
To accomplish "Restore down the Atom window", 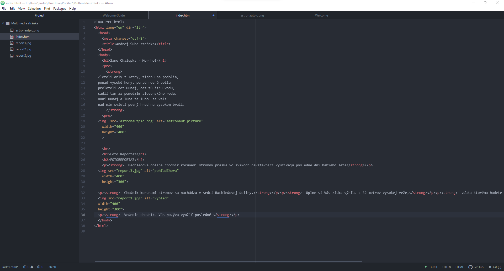I will coord(485,3).
